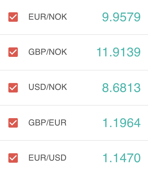This screenshot has height=175, width=148.
Task: Disable the USD/NOK checkbox
Action: [x=13, y=87]
